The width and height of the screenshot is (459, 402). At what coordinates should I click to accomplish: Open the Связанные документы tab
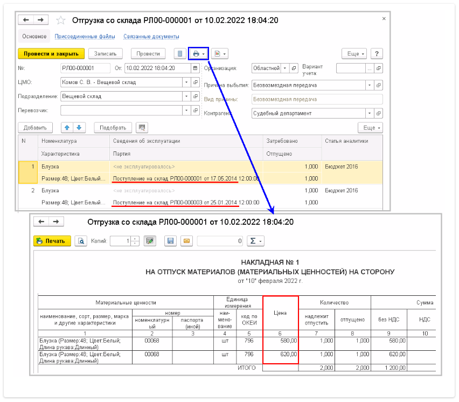(x=151, y=37)
